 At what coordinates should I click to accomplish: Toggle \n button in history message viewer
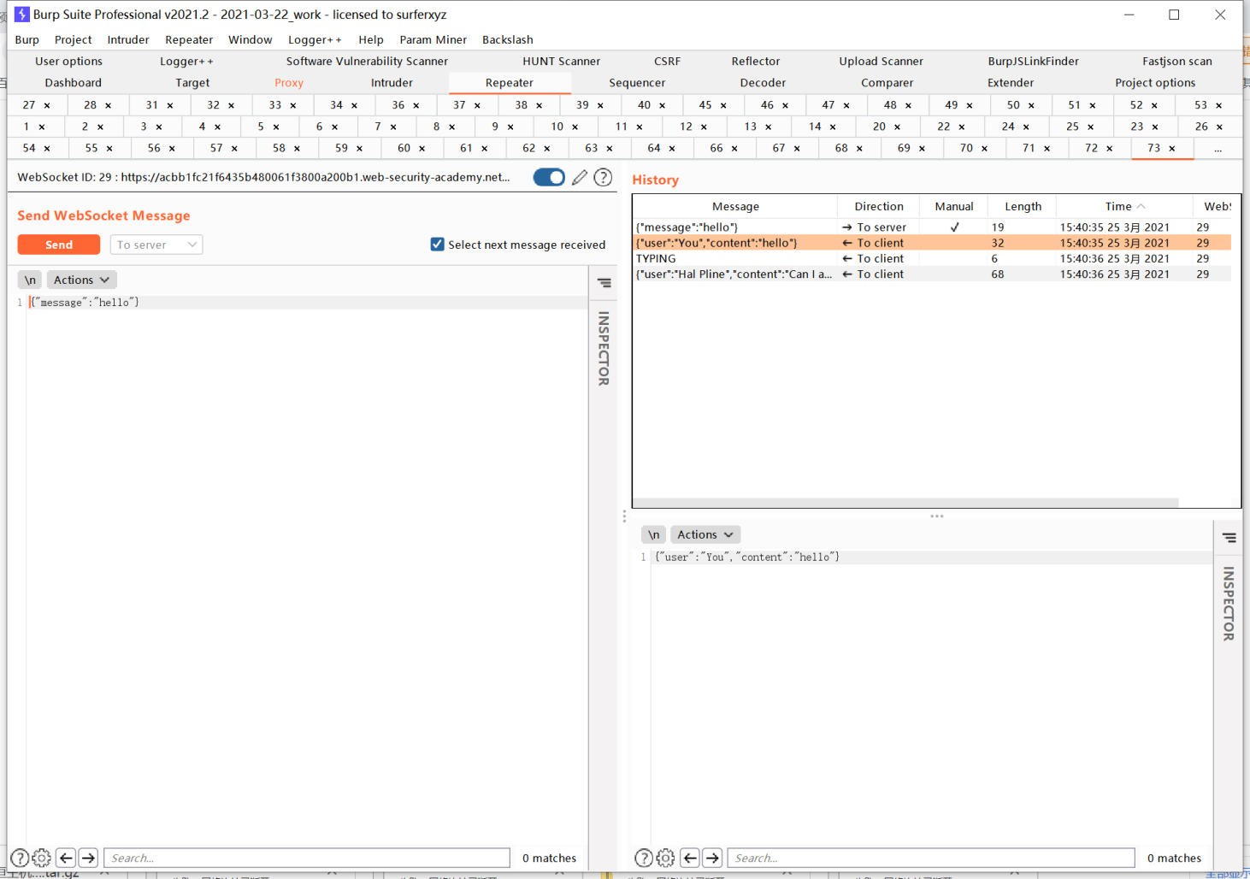coord(654,534)
